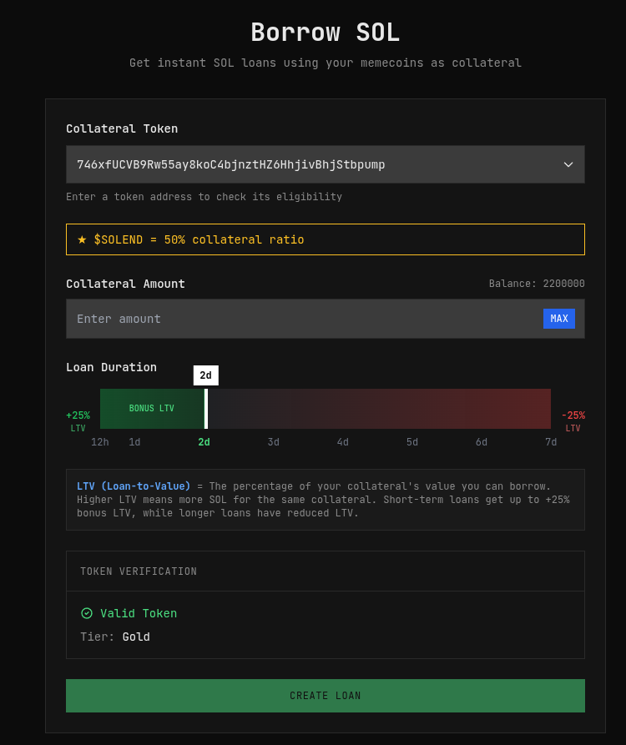Set loan duration to 12h tick
Image resolution: width=626 pixels, height=745 pixels.
(x=100, y=442)
